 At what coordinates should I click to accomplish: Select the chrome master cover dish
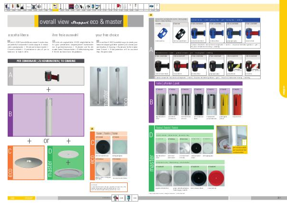(x=164, y=178)
